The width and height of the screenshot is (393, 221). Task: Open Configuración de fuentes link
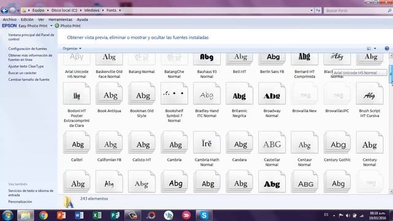pyautogui.click(x=28, y=48)
